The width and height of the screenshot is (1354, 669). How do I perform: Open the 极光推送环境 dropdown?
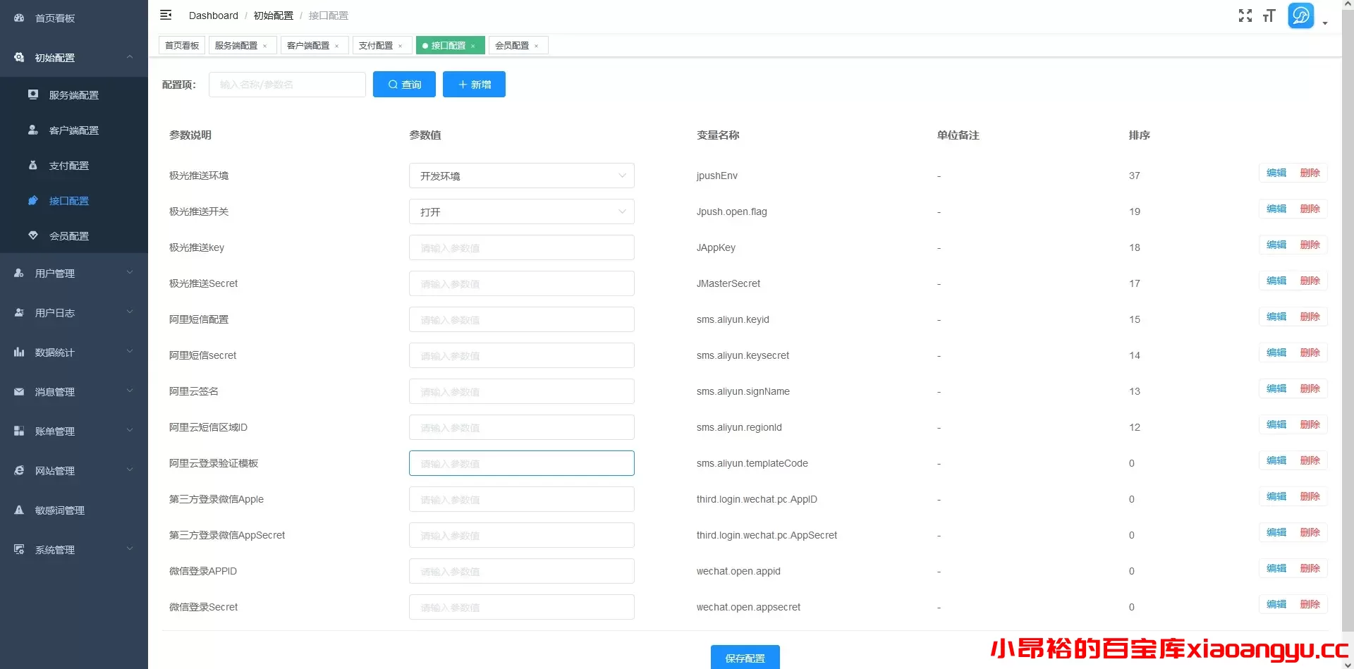pos(521,176)
